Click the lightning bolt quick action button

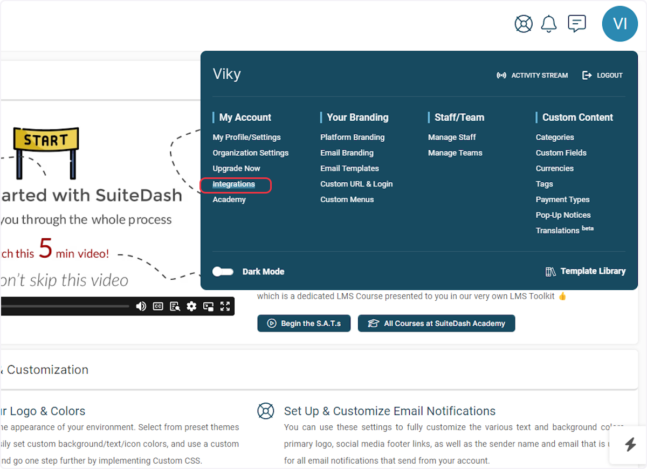click(x=630, y=444)
